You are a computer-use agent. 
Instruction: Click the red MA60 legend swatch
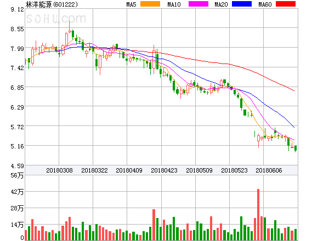click(285, 4)
